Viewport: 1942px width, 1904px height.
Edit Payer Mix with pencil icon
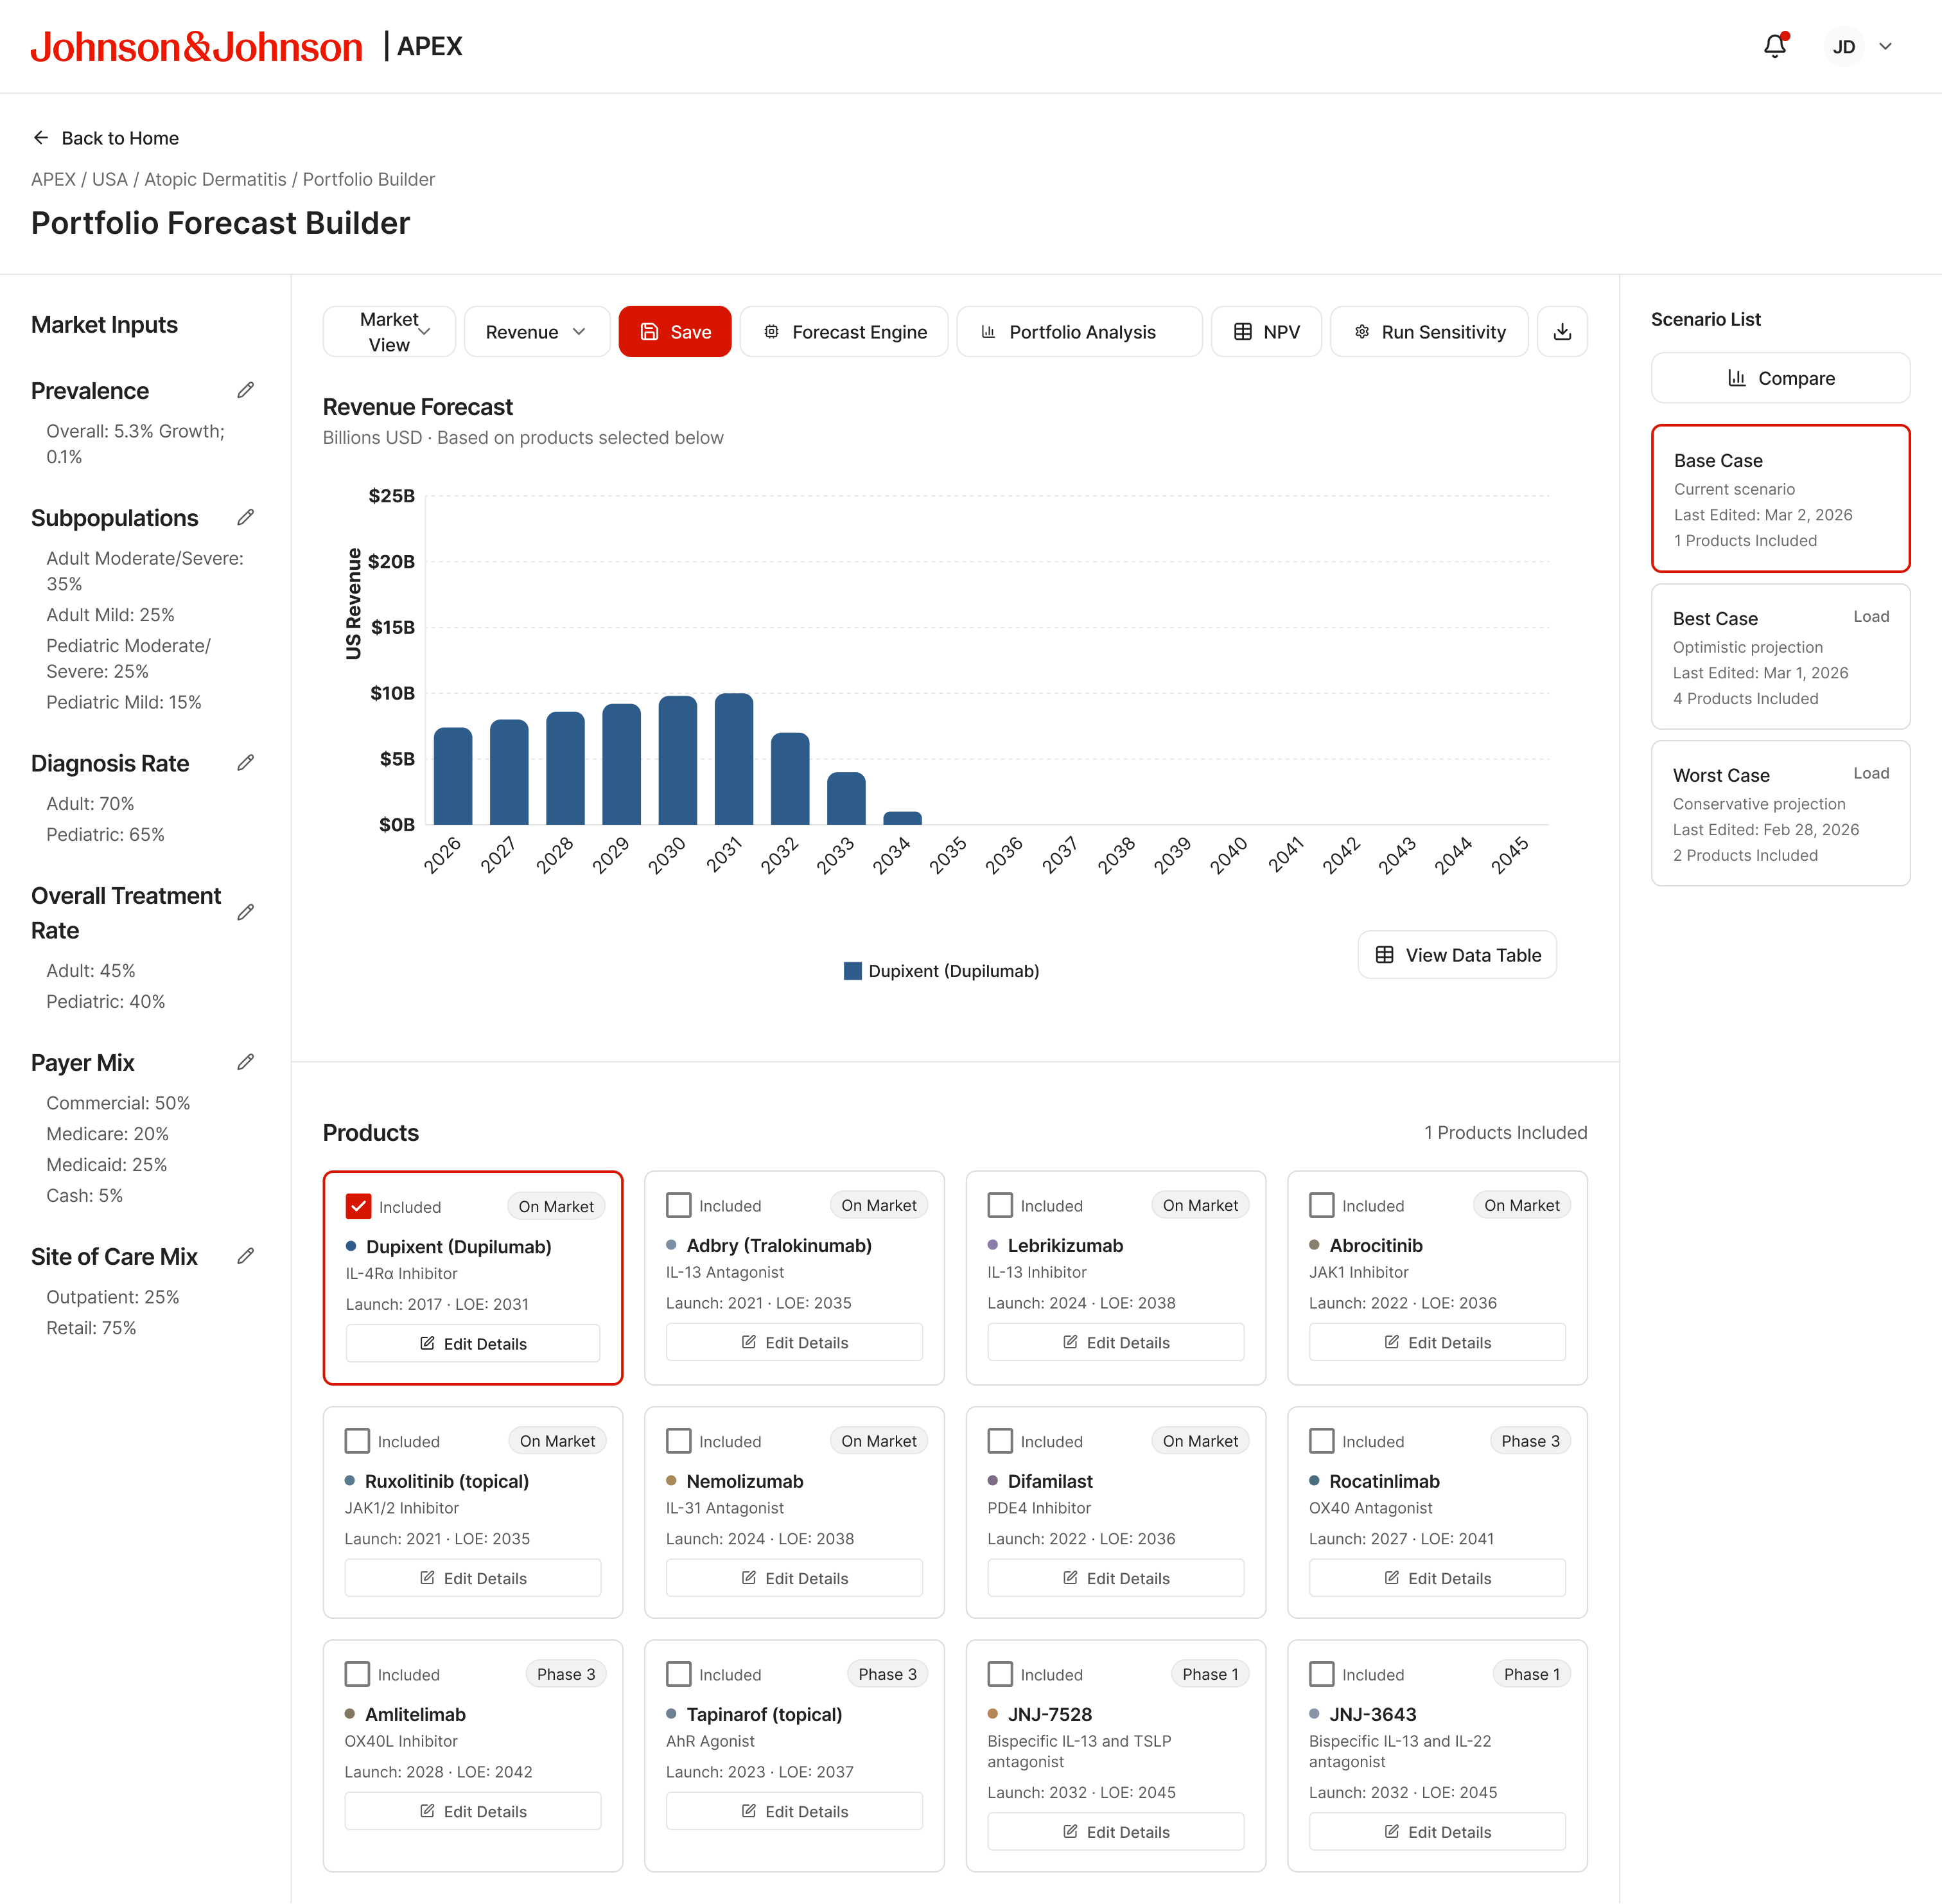coord(246,1062)
